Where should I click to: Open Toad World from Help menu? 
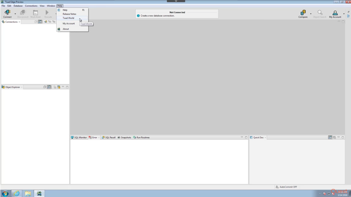(68, 18)
